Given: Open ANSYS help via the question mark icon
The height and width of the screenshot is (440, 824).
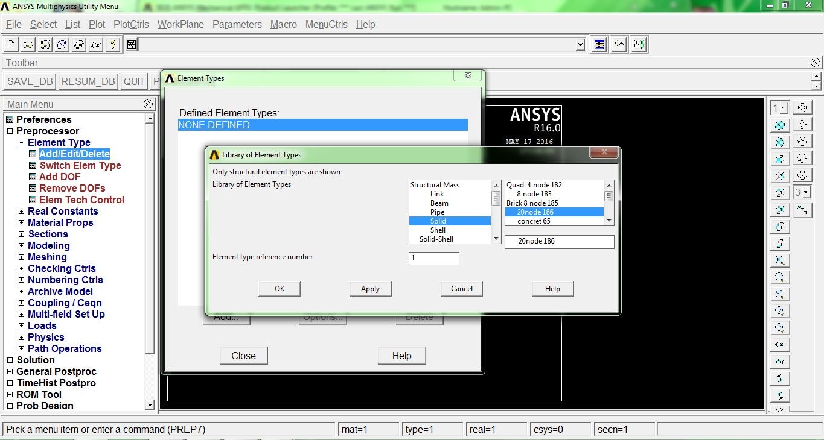Looking at the screenshot, I should (x=113, y=43).
